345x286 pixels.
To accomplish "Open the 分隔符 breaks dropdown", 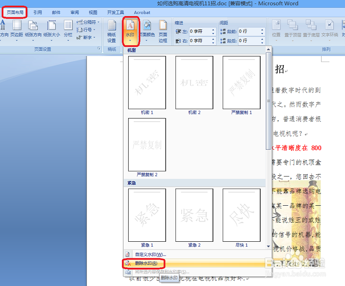I will pos(88,22).
